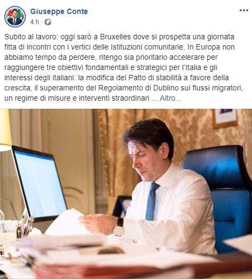Click the wristwatch in the post photo
This screenshot has width=252, height=280.
tap(119, 227)
